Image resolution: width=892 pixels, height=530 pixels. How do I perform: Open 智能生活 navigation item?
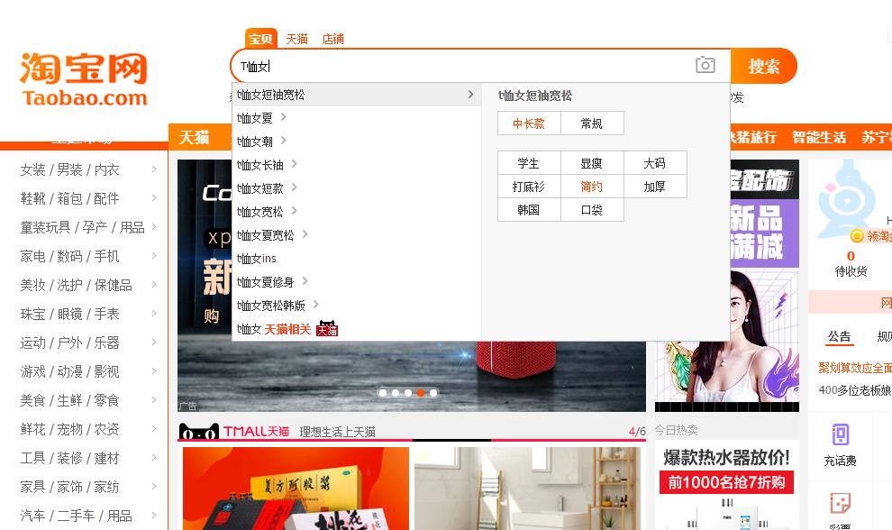[819, 137]
